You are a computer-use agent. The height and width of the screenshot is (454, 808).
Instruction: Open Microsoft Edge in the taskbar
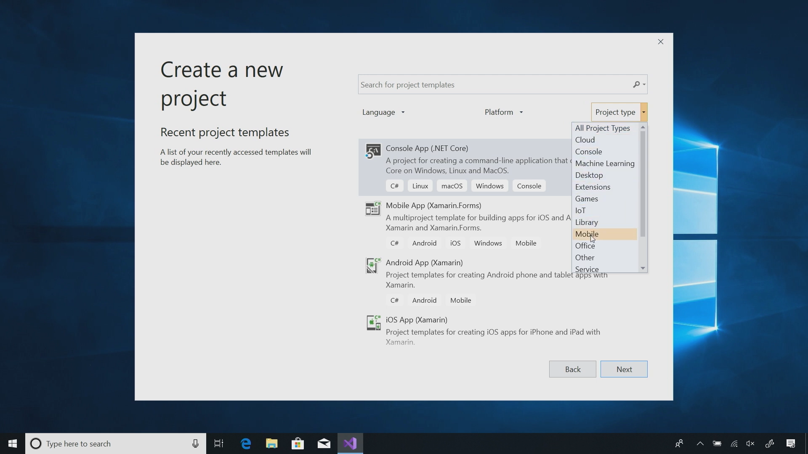tap(246, 443)
